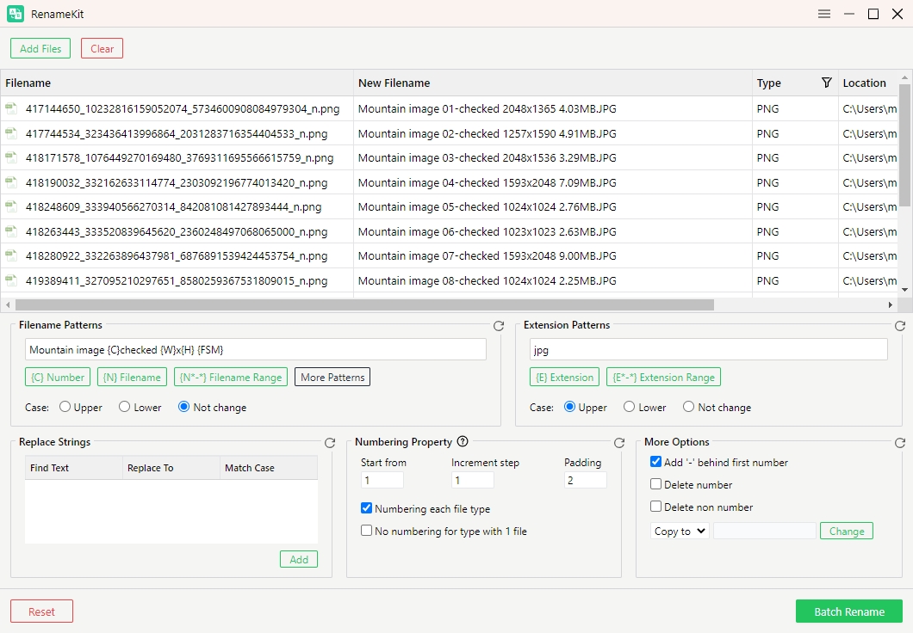Insert the {N*-*} Filename Range pattern
This screenshot has width=913, height=633.
click(x=231, y=377)
